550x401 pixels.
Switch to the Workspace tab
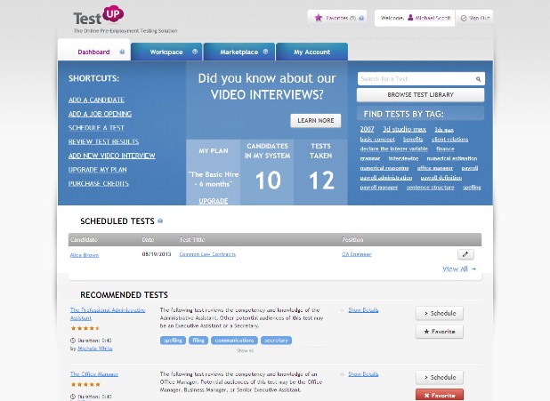(x=166, y=52)
